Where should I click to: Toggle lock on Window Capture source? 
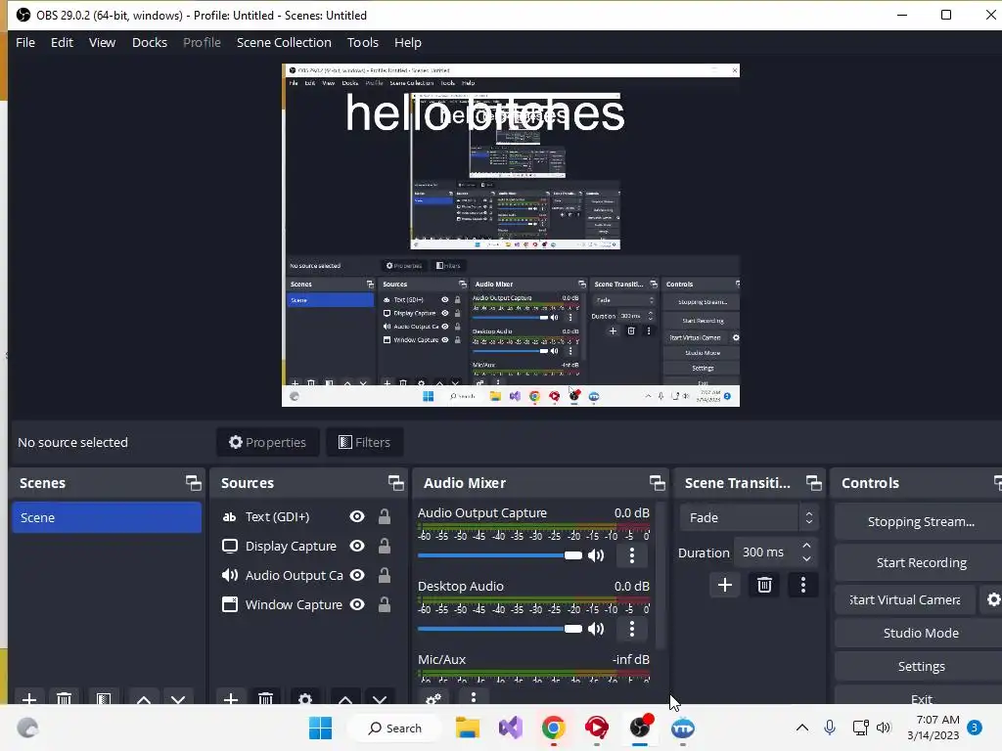pyautogui.click(x=384, y=604)
